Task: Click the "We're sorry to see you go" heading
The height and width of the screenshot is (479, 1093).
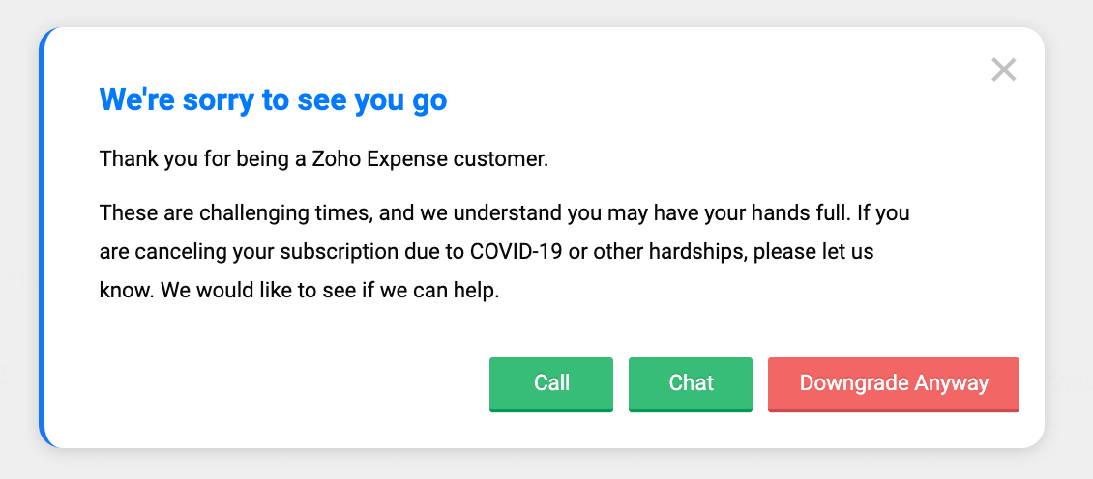Action: [x=273, y=99]
